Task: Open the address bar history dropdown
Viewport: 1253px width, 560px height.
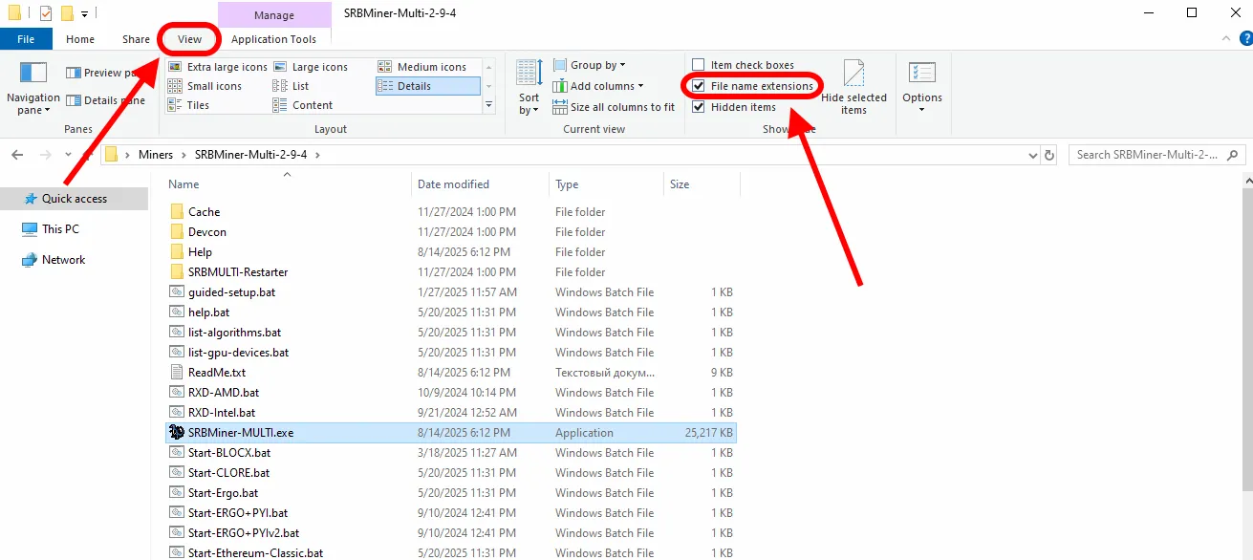Action: [x=1032, y=155]
